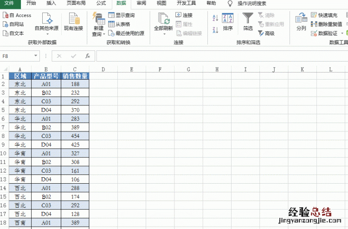Screen dimensions: 348x229
Task: Switch to the 公式 tab
Action: [101, 3]
